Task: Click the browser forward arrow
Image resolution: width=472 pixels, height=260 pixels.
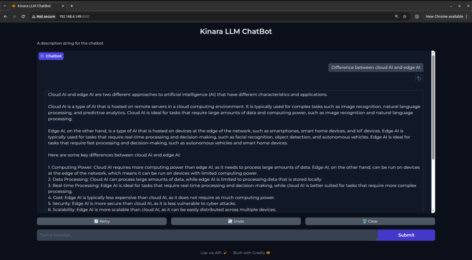Action: click(14, 17)
